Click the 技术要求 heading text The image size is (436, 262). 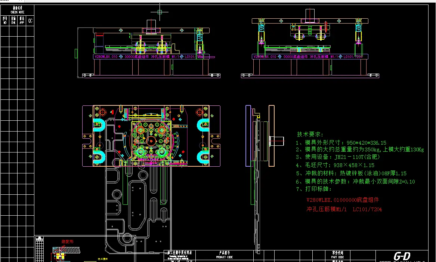(x=310, y=134)
